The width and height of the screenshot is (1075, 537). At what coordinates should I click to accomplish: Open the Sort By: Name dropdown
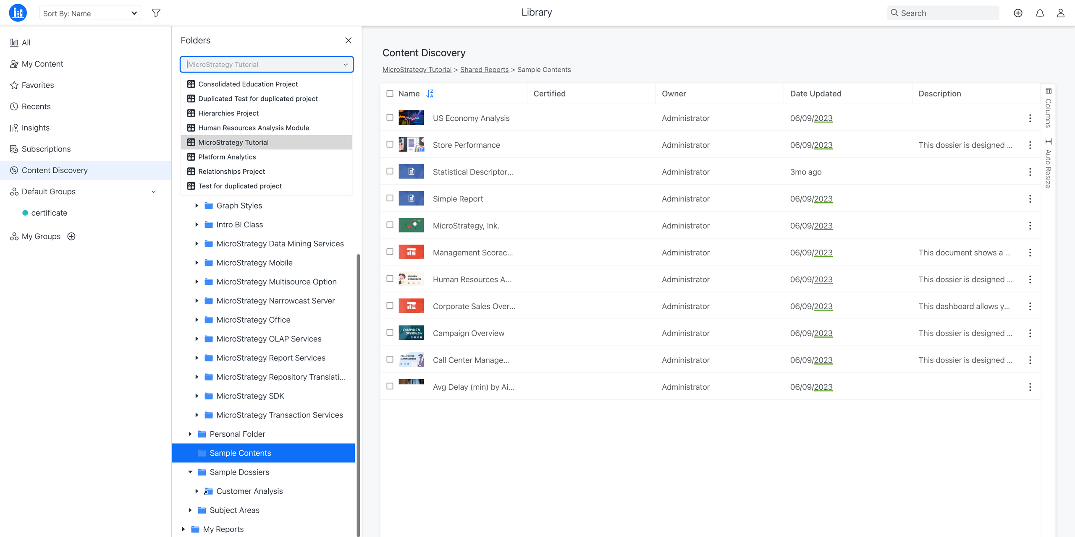pos(90,13)
